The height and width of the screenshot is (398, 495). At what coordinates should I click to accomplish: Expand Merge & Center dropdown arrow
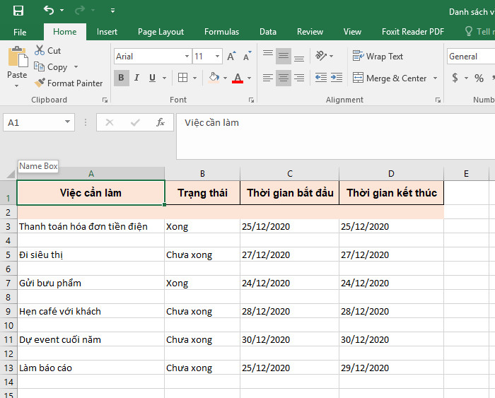point(436,78)
